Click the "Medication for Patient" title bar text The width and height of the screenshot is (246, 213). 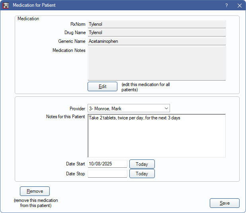34,6
